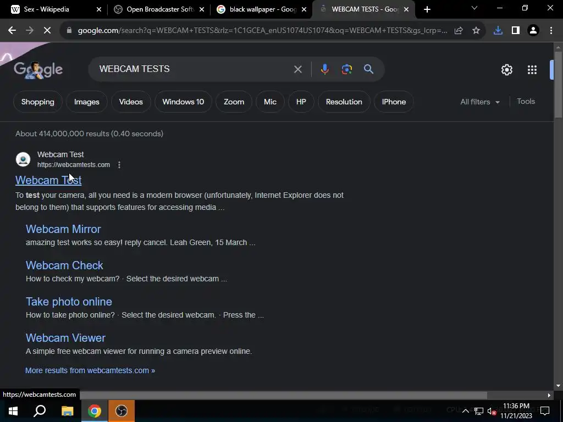Image resolution: width=563 pixels, height=422 pixels.
Task: Clear the search box text
Action: coord(297,69)
